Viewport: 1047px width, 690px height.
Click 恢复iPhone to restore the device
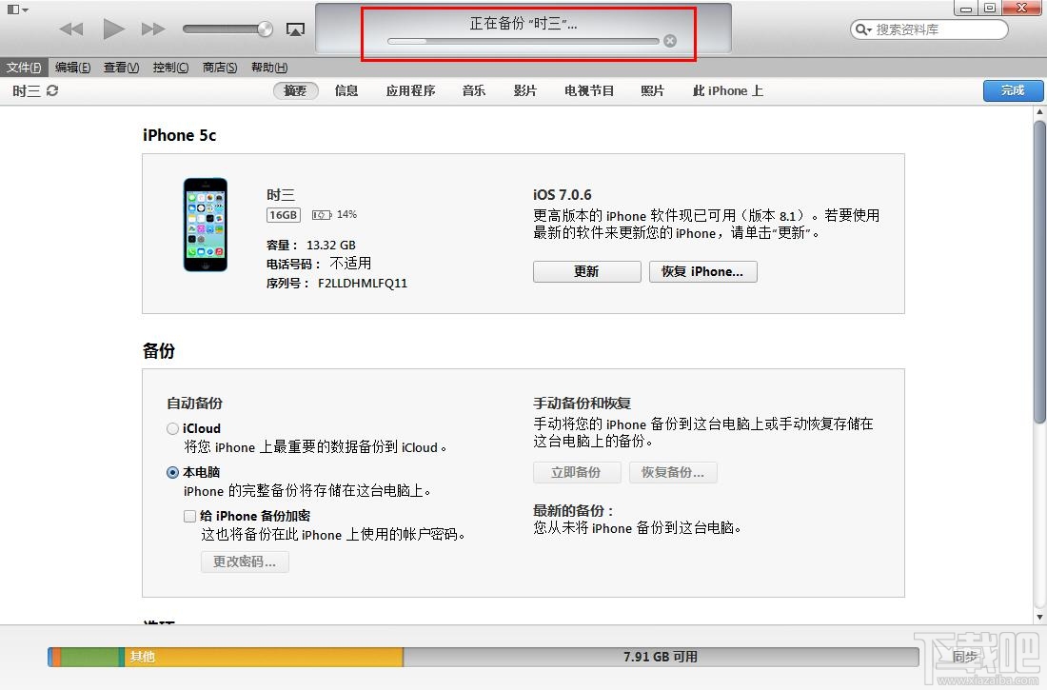tap(702, 271)
